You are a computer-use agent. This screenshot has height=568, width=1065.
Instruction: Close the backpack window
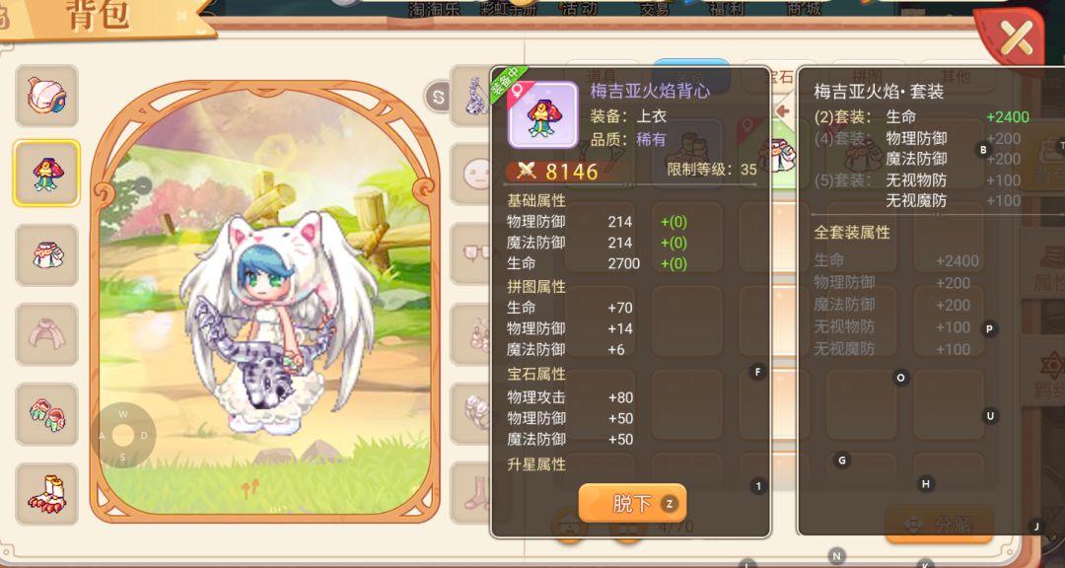pos(1016,37)
